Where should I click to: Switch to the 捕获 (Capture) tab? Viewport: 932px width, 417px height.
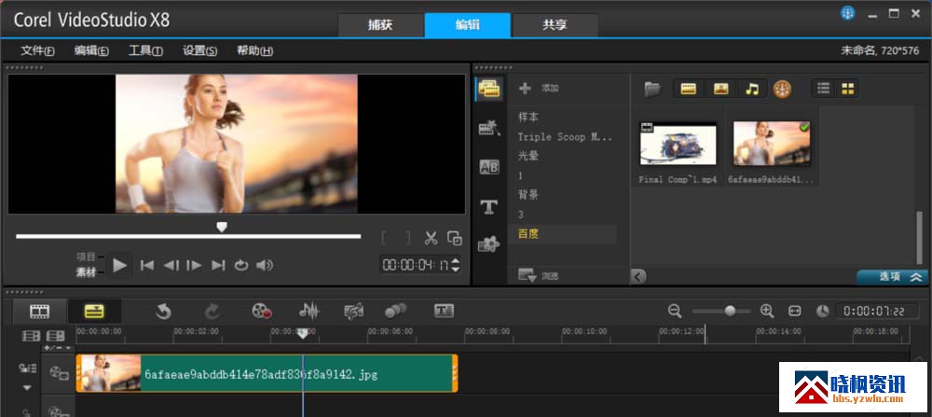tap(380, 25)
